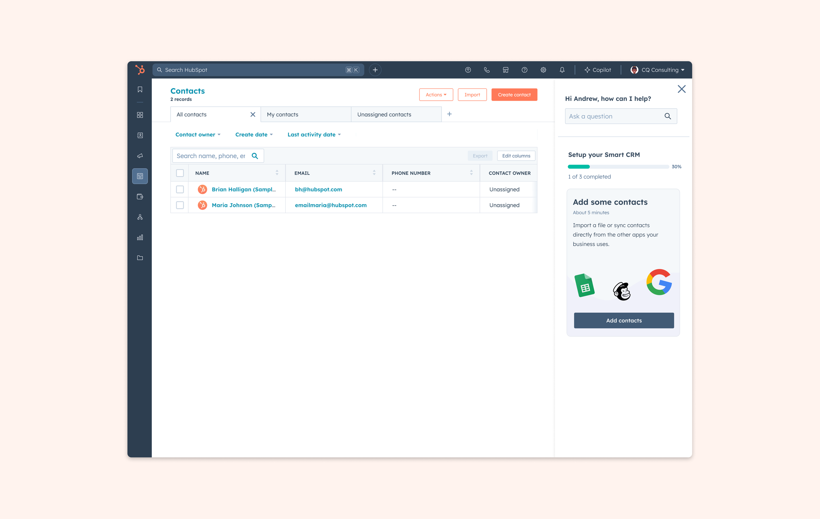Open the Marketplace storefront icon
Viewport: 820px width, 519px height.
pyautogui.click(x=506, y=70)
